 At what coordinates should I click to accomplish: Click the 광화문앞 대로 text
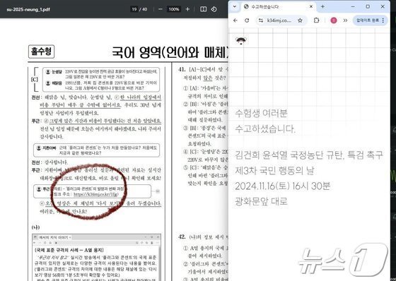click(x=262, y=201)
